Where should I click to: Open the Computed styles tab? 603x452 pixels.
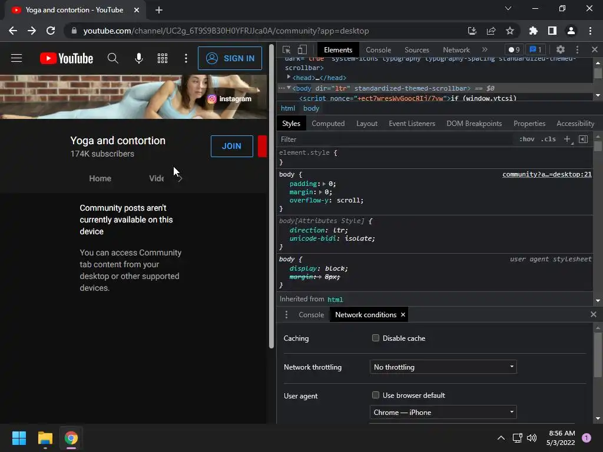[x=328, y=124]
